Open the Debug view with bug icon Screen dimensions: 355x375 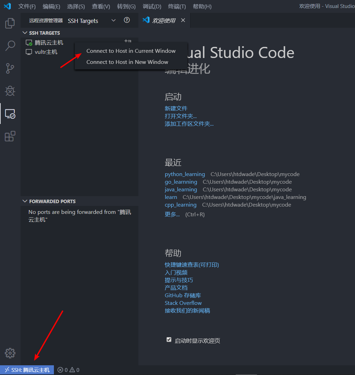[10, 91]
